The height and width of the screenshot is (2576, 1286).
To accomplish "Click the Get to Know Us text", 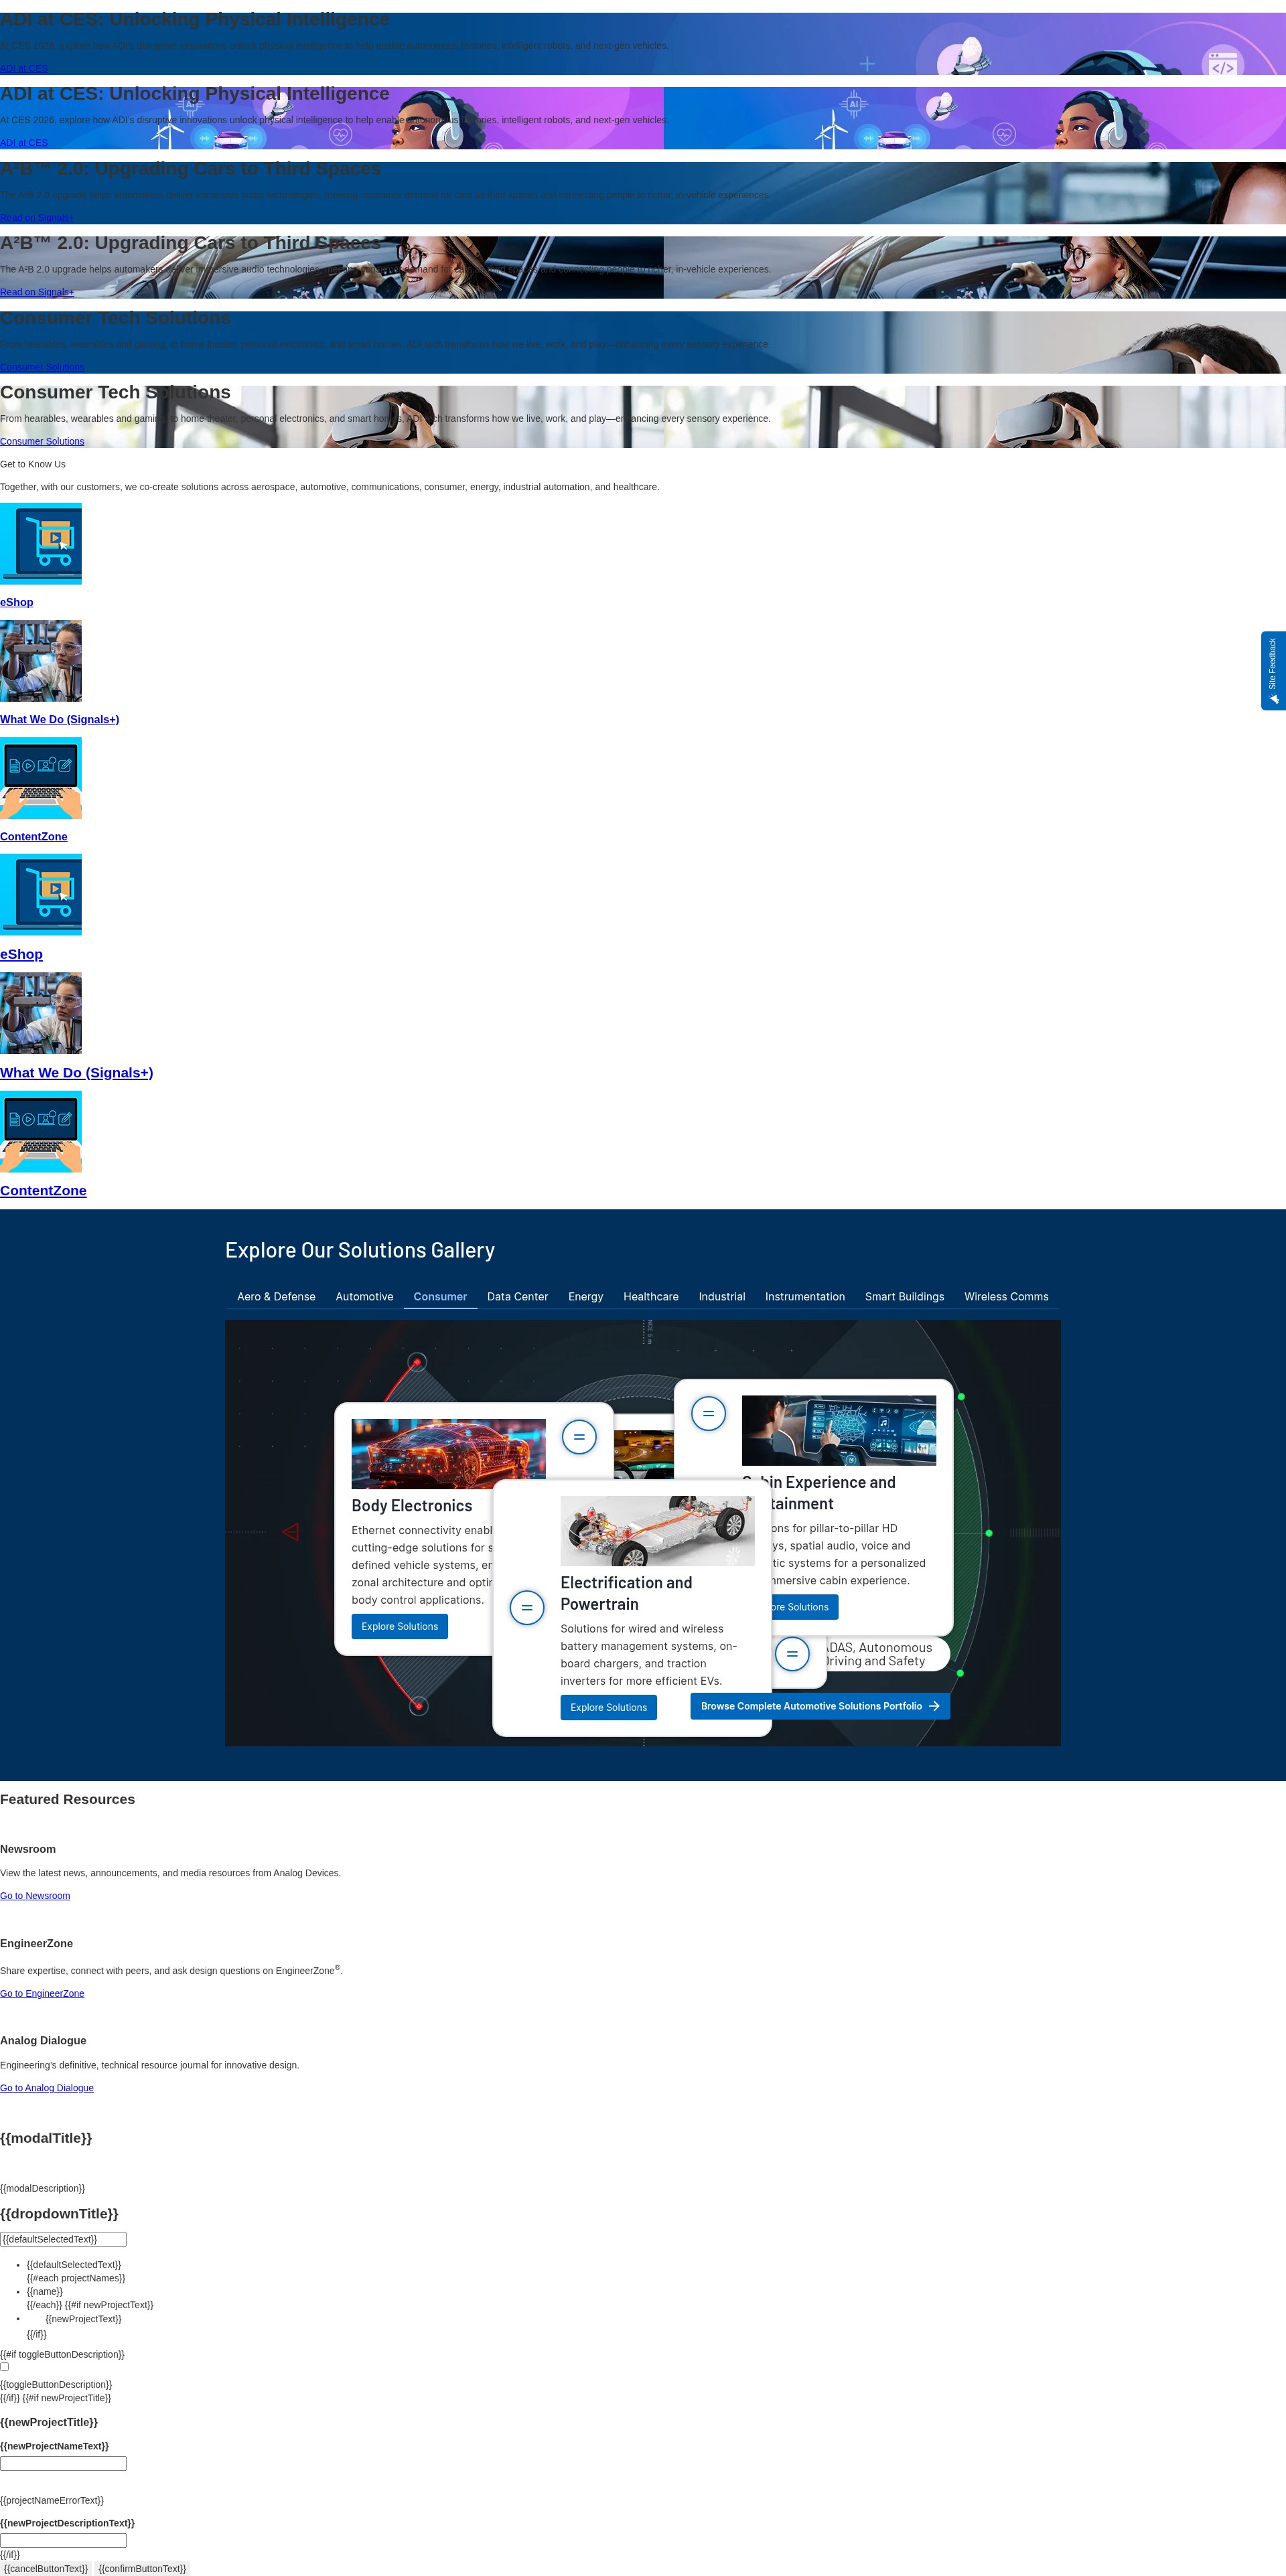I will [x=33, y=464].
